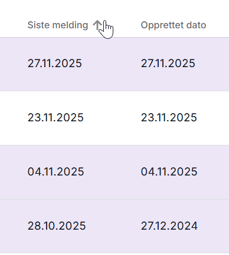This screenshot has height=255, width=229.
Task: Select Siste melding cell showing 28.10.2025
Action: [x=57, y=226]
